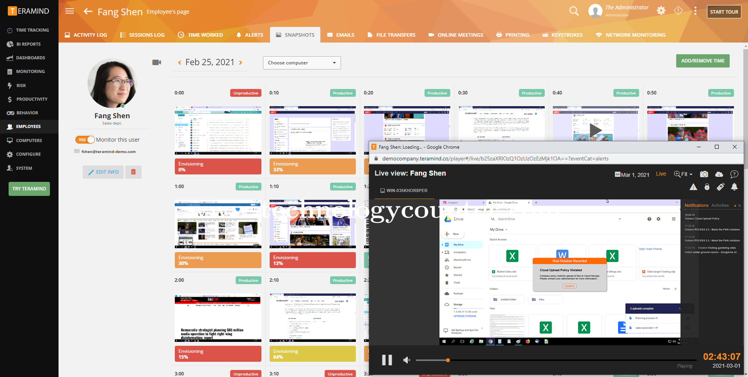This screenshot has width=748, height=377.
Task: Open the search magnifier in top header
Action: tap(574, 11)
